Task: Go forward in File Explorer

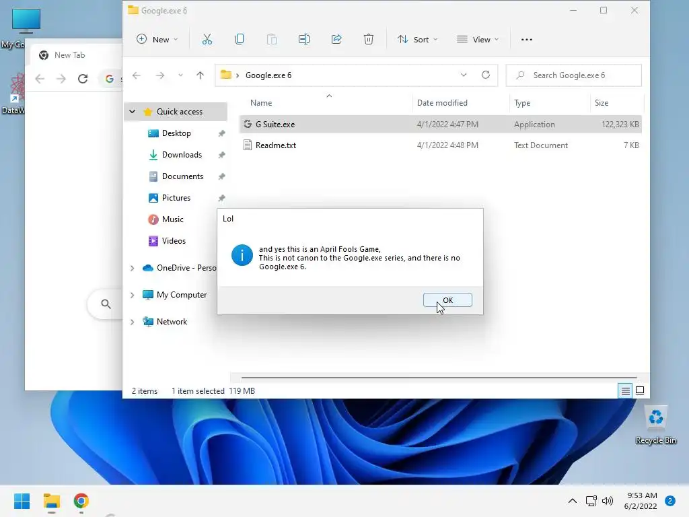Action: point(160,75)
